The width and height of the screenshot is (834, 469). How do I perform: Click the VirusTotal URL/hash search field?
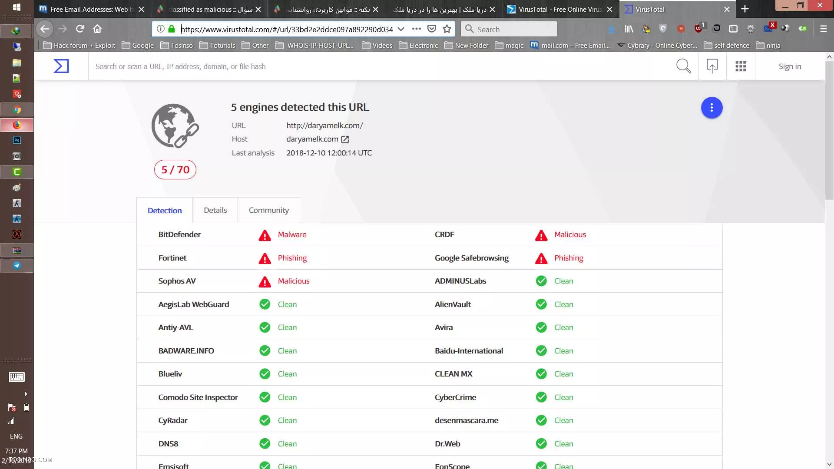[382, 66]
